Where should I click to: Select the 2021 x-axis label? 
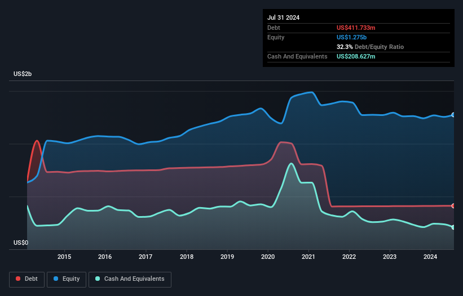308,257
